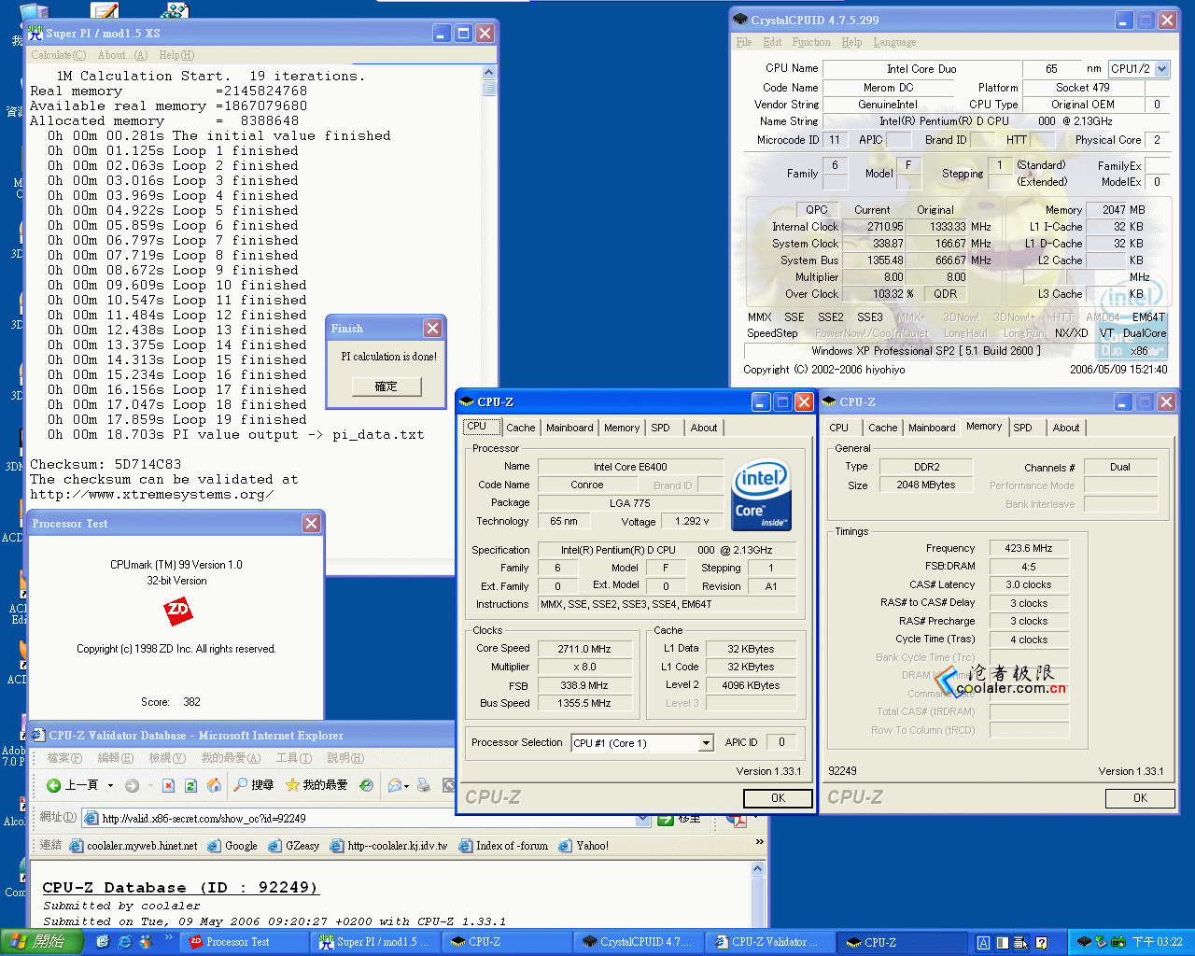
Task: Open the Language menu in CrystalCPUID
Action: coord(894,42)
